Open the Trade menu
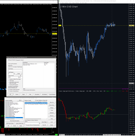Image resolution: width=135 pixels, height=136 pixels. (x=73, y=3)
